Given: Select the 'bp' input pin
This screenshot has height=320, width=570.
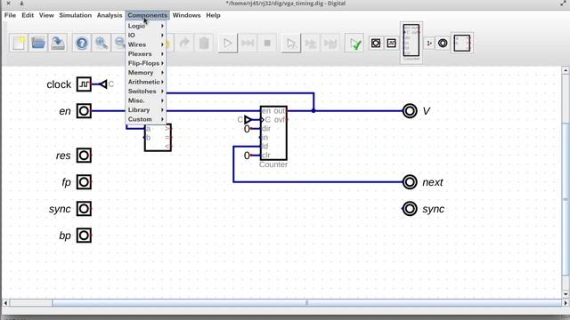Looking at the screenshot, I should 84,236.
